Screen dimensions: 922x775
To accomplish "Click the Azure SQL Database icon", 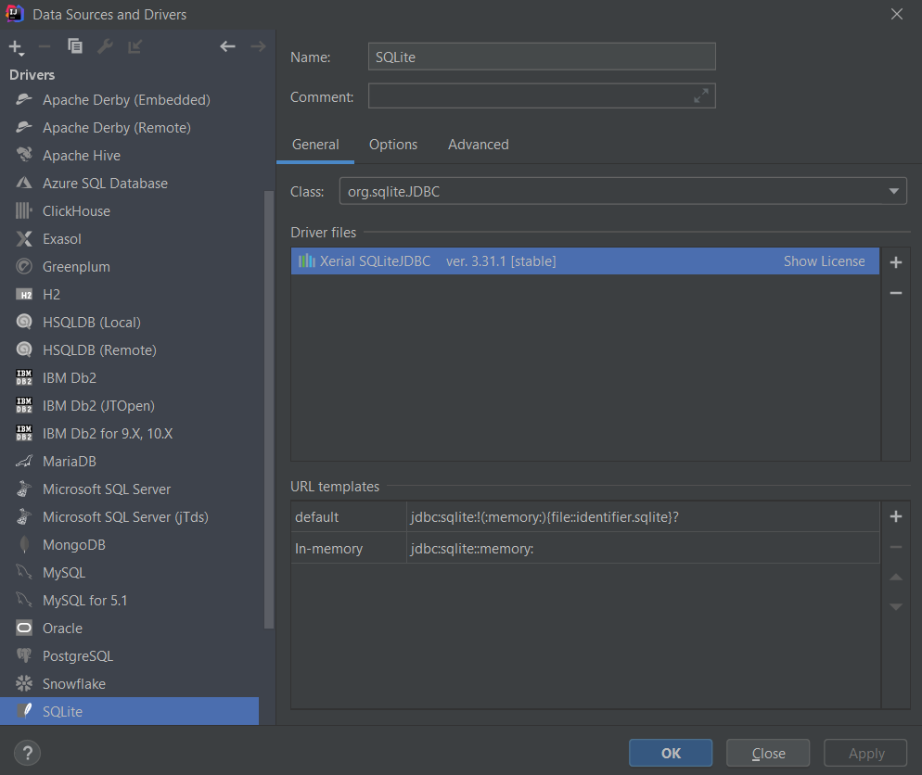I will (24, 183).
